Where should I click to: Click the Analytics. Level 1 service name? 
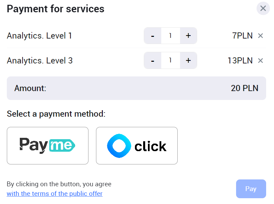pos(39,36)
